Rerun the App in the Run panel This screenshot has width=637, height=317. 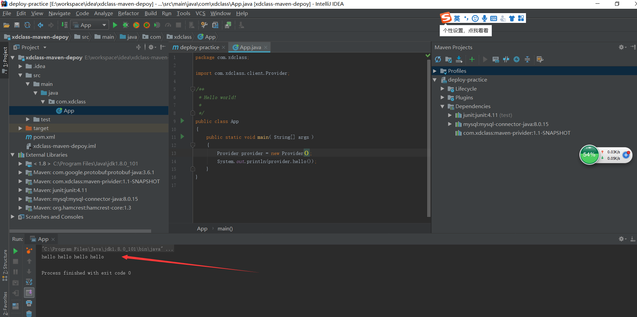point(15,251)
